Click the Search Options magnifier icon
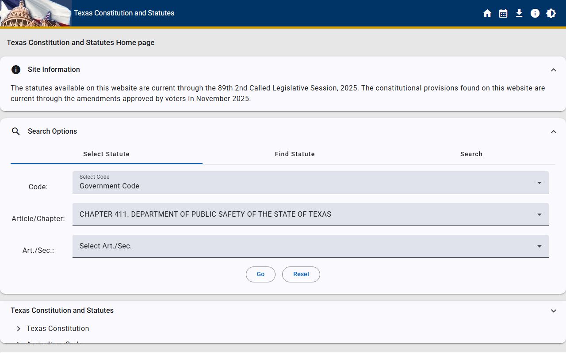This screenshot has width=566, height=353. coord(16,131)
